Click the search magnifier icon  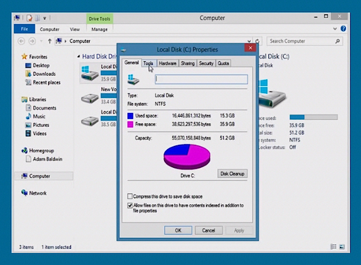point(338,41)
